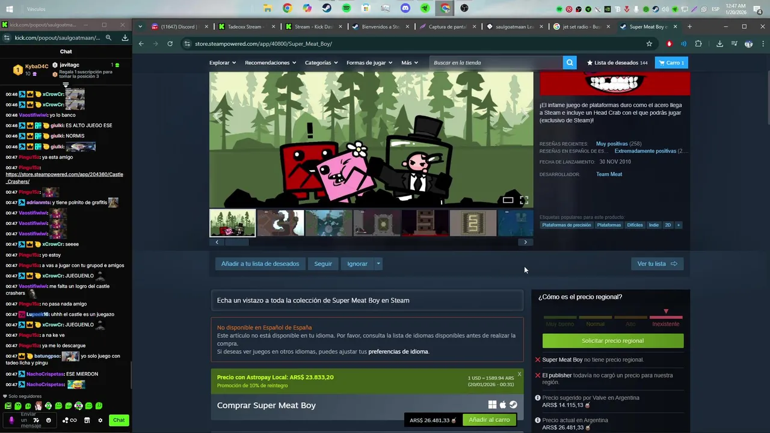
Task: Expand the Categorías menu
Action: pyautogui.click(x=321, y=63)
